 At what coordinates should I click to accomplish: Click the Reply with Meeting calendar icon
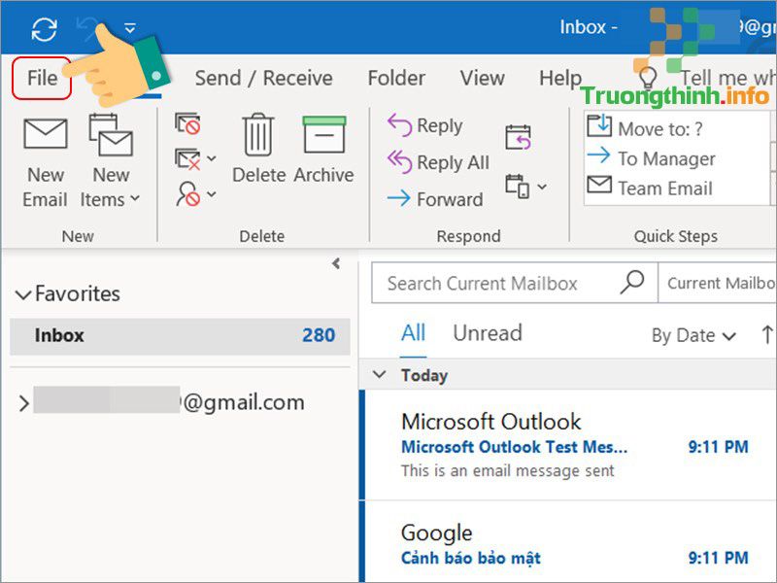coord(519,137)
